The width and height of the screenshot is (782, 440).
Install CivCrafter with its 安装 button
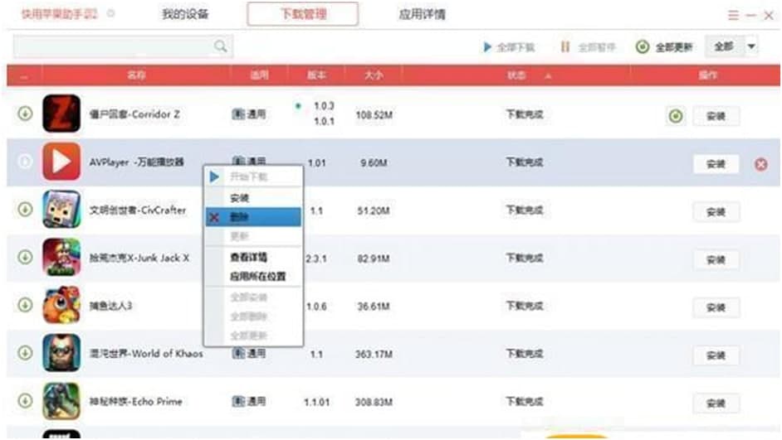[716, 212]
